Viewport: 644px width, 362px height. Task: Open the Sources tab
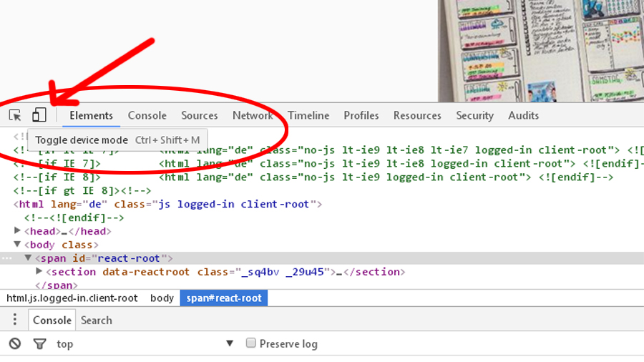tap(200, 116)
